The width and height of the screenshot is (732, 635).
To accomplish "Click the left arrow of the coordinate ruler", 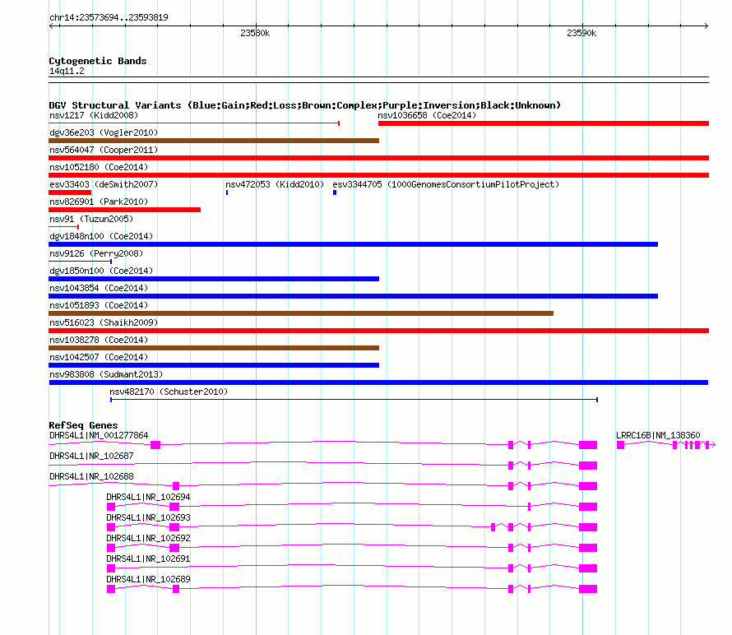I will (52, 26).
